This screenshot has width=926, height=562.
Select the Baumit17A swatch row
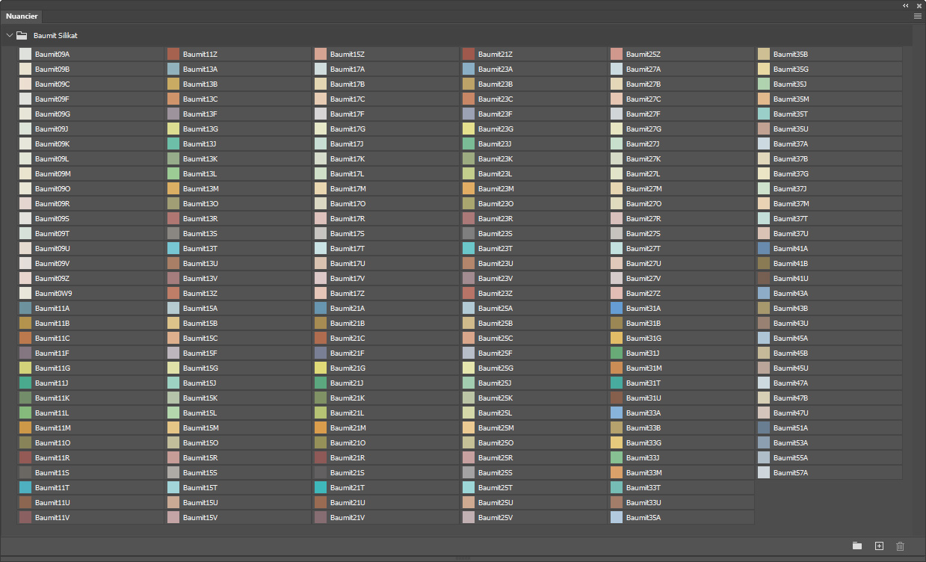pos(386,69)
